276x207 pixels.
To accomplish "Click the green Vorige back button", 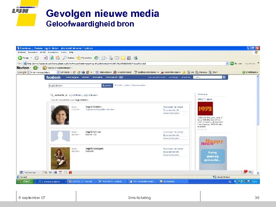I will [x=23, y=58].
